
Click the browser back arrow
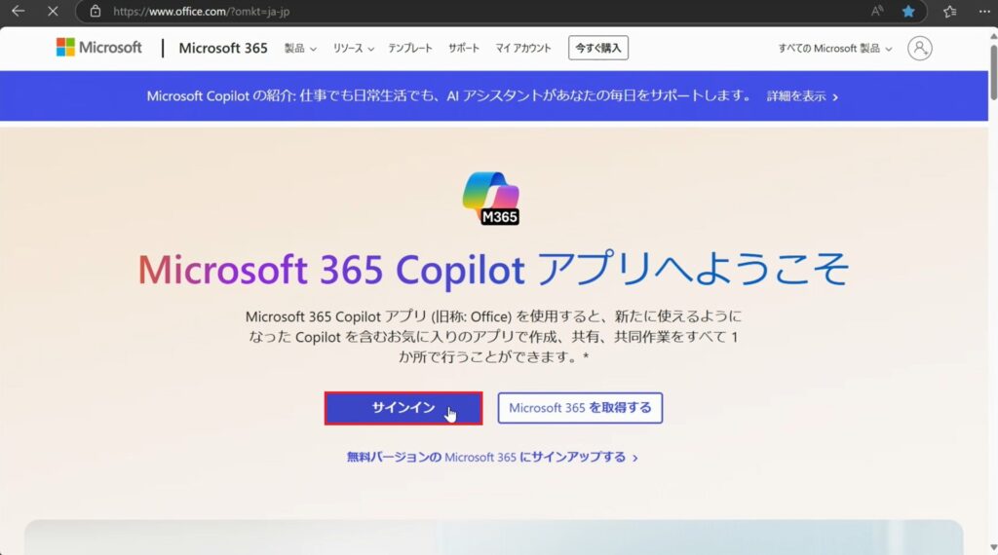tap(18, 11)
